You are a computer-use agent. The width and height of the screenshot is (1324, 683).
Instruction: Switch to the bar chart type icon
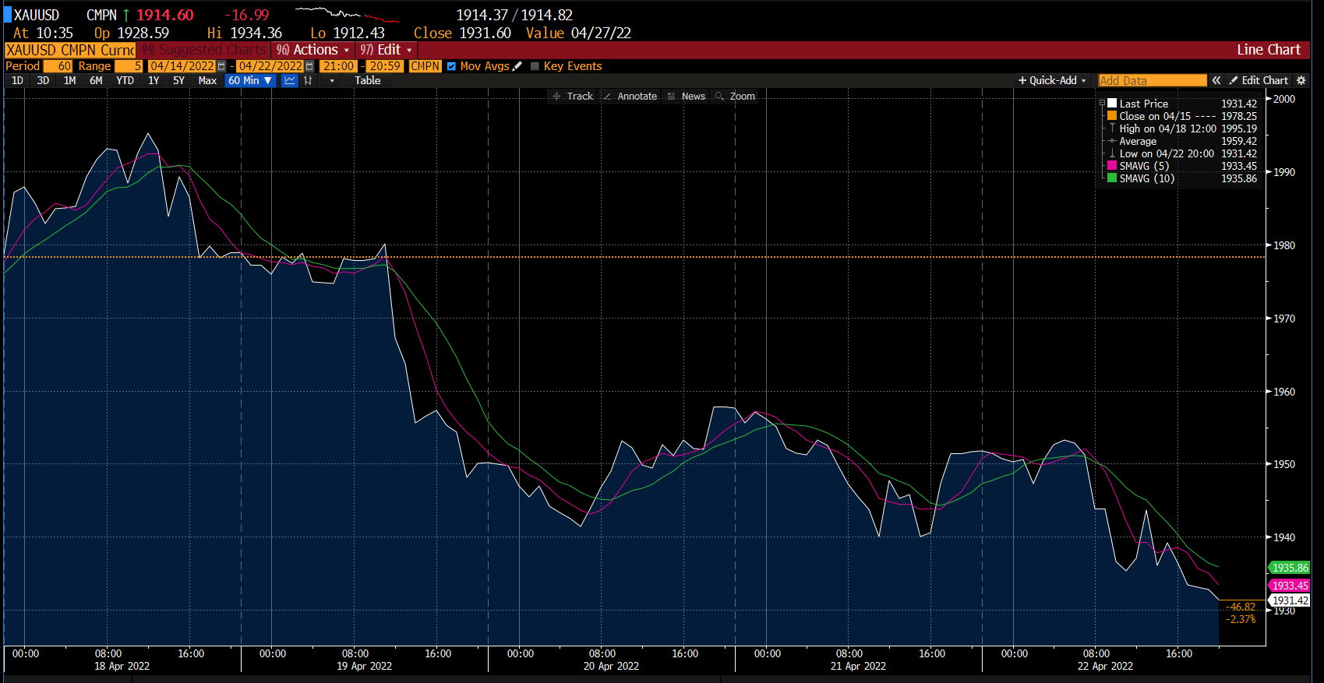click(309, 80)
